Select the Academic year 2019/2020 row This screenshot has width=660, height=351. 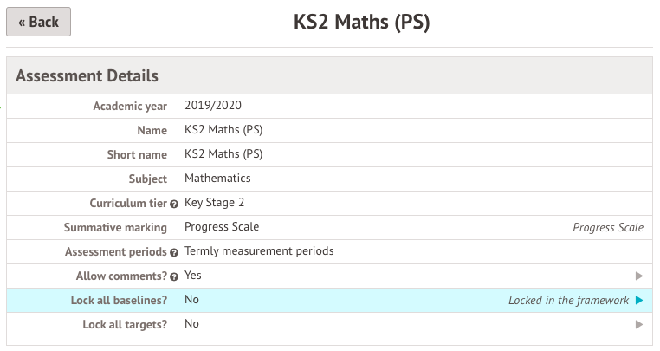tap(213, 106)
